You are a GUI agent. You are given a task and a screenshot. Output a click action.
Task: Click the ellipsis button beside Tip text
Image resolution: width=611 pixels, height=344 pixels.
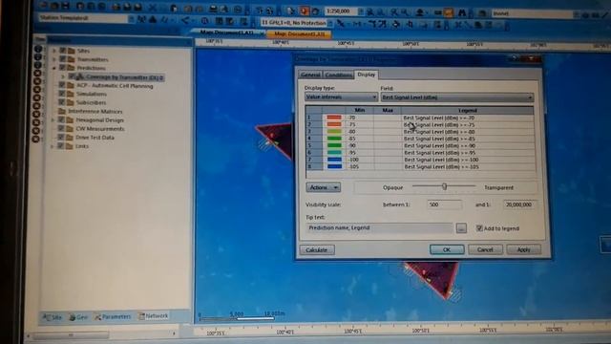pos(461,228)
